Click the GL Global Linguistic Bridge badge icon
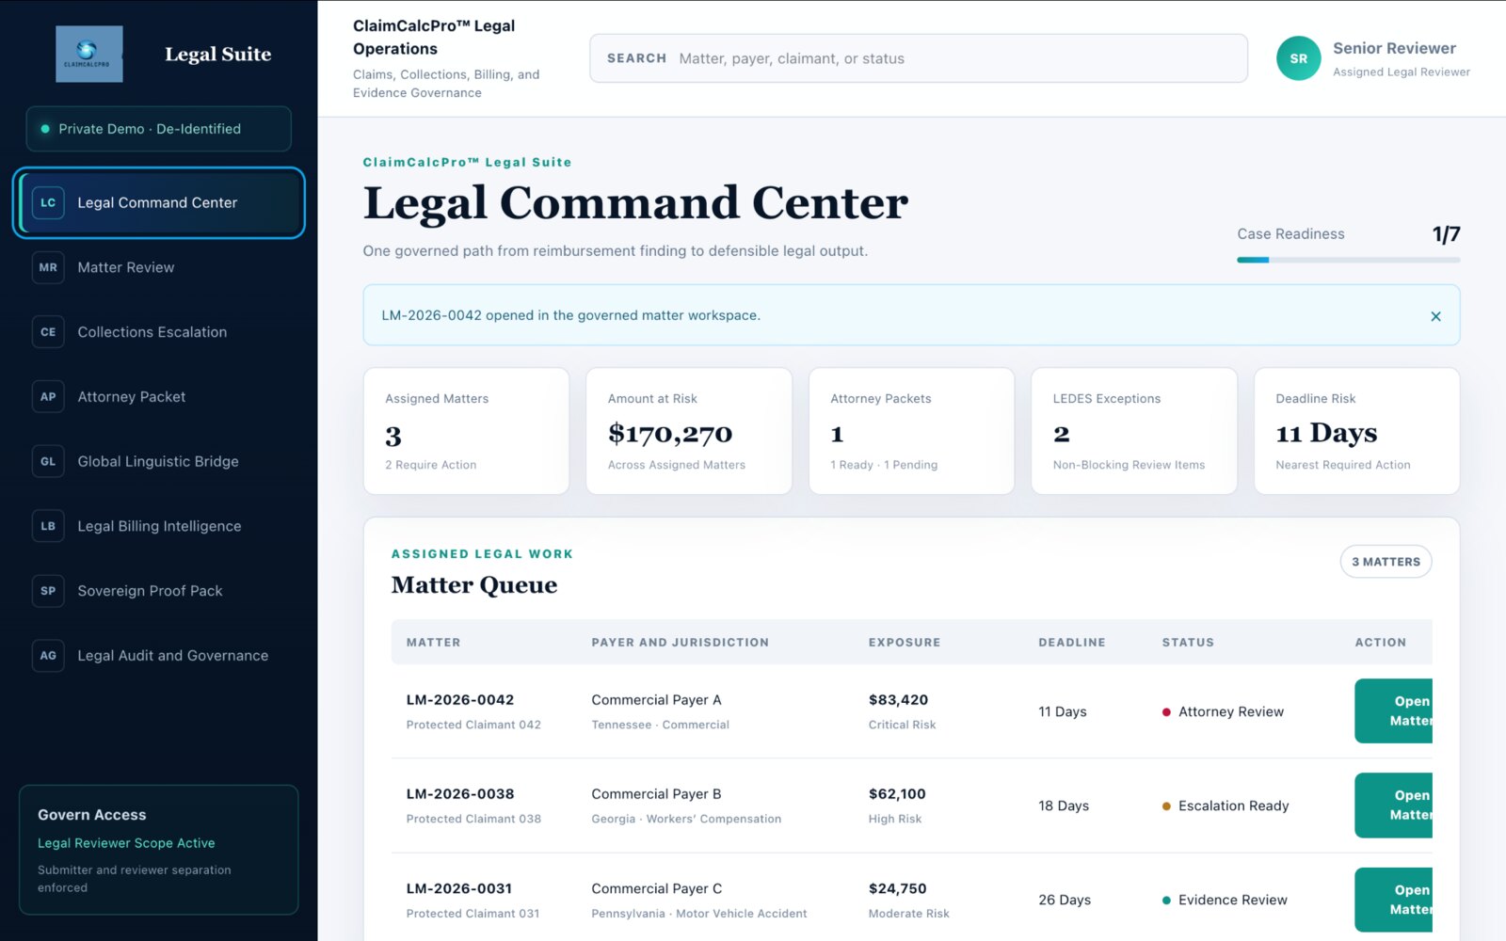This screenshot has height=941, width=1506. coord(48,461)
